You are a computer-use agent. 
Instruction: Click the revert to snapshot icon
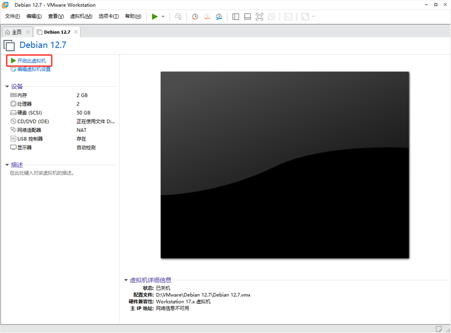point(207,17)
